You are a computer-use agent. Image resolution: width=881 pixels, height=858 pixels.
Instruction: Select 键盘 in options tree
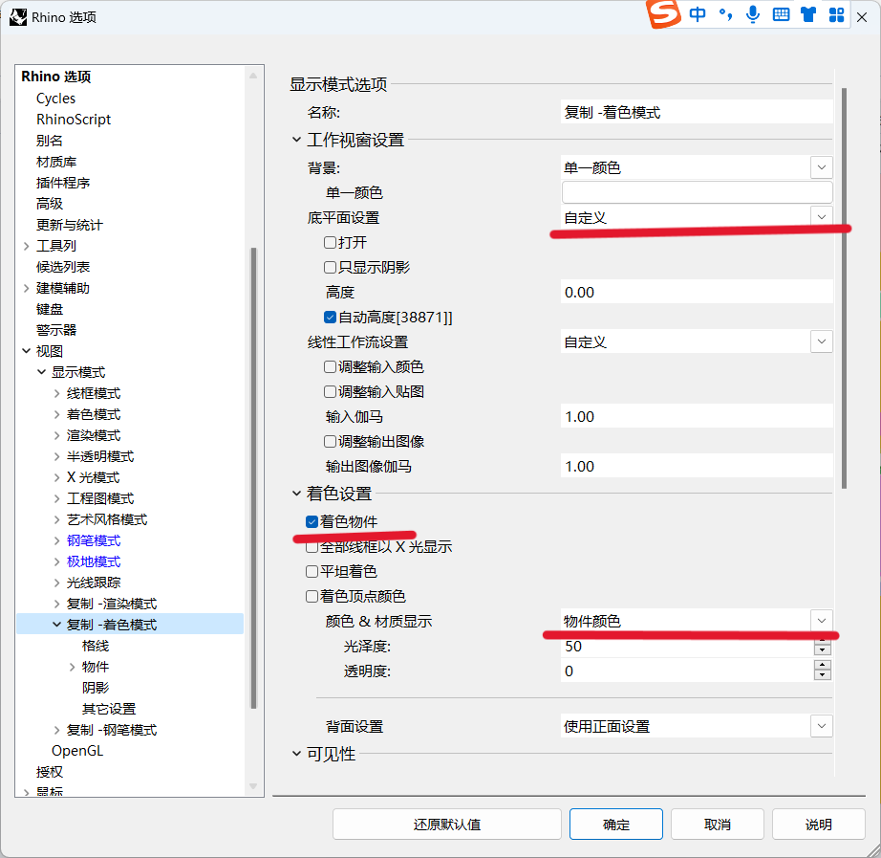coord(50,309)
